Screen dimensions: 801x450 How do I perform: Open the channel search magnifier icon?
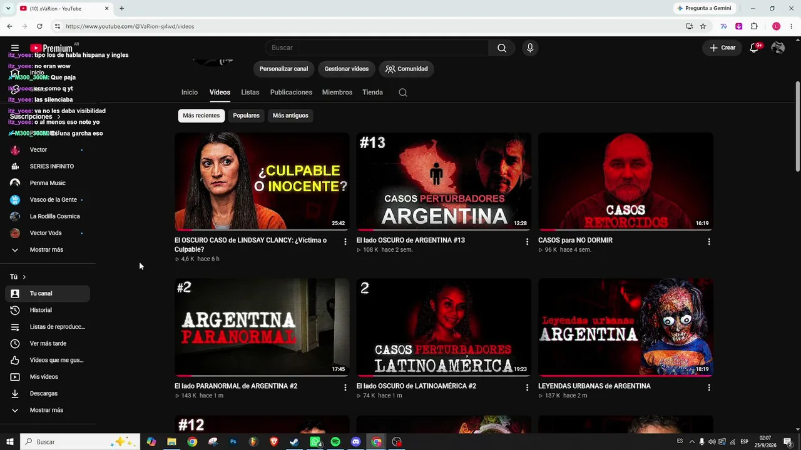click(x=403, y=92)
